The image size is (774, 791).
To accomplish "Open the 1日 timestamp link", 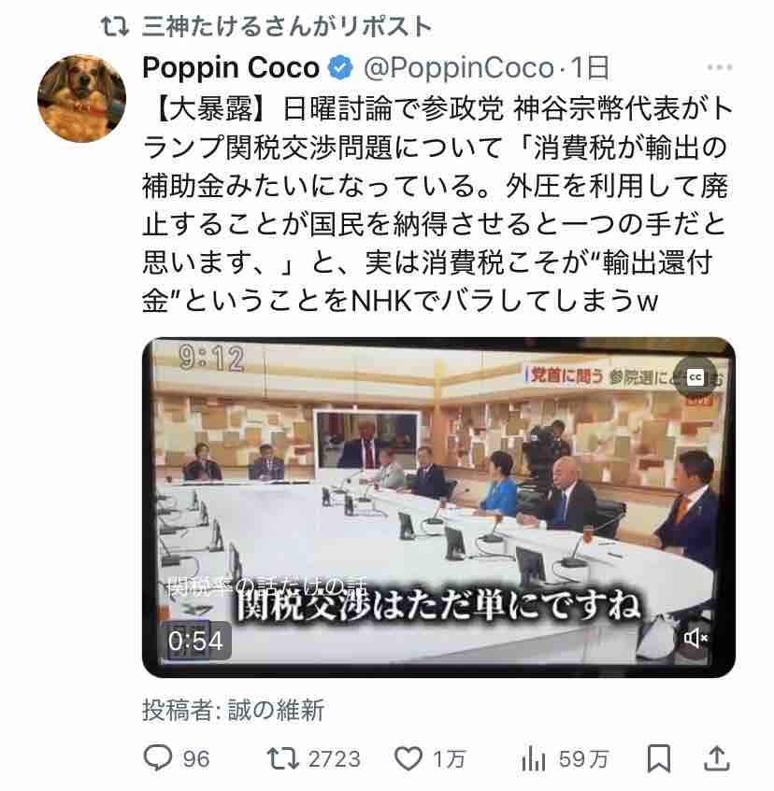I will (590, 67).
